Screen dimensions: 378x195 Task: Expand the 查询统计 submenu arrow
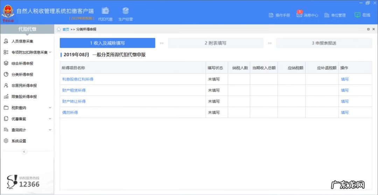click(50, 130)
